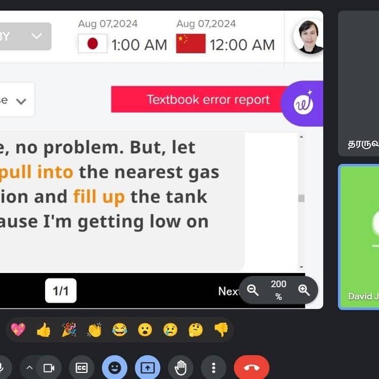Send the thumbs down reaction

point(221,330)
